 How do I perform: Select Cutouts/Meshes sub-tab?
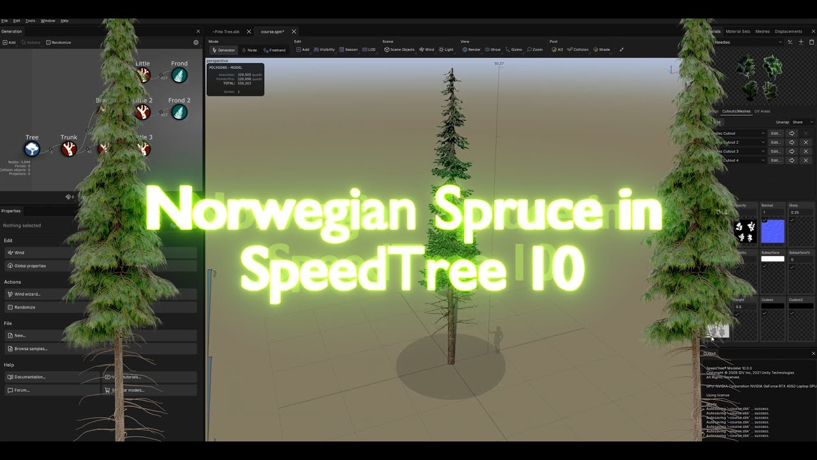(737, 111)
